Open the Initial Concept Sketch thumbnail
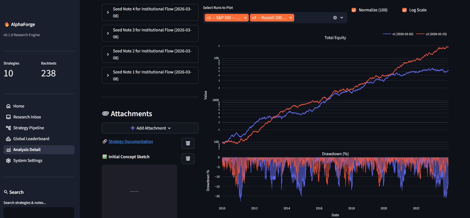470x218 pixels. [139, 191]
